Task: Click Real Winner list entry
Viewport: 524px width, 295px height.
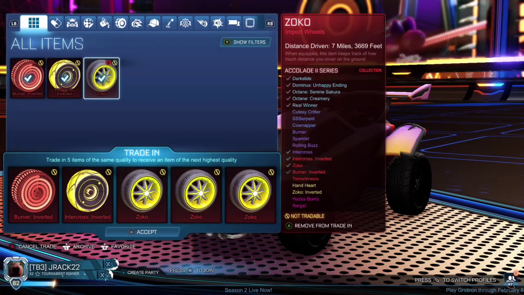Action: pyautogui.click(x=305, y=105)
